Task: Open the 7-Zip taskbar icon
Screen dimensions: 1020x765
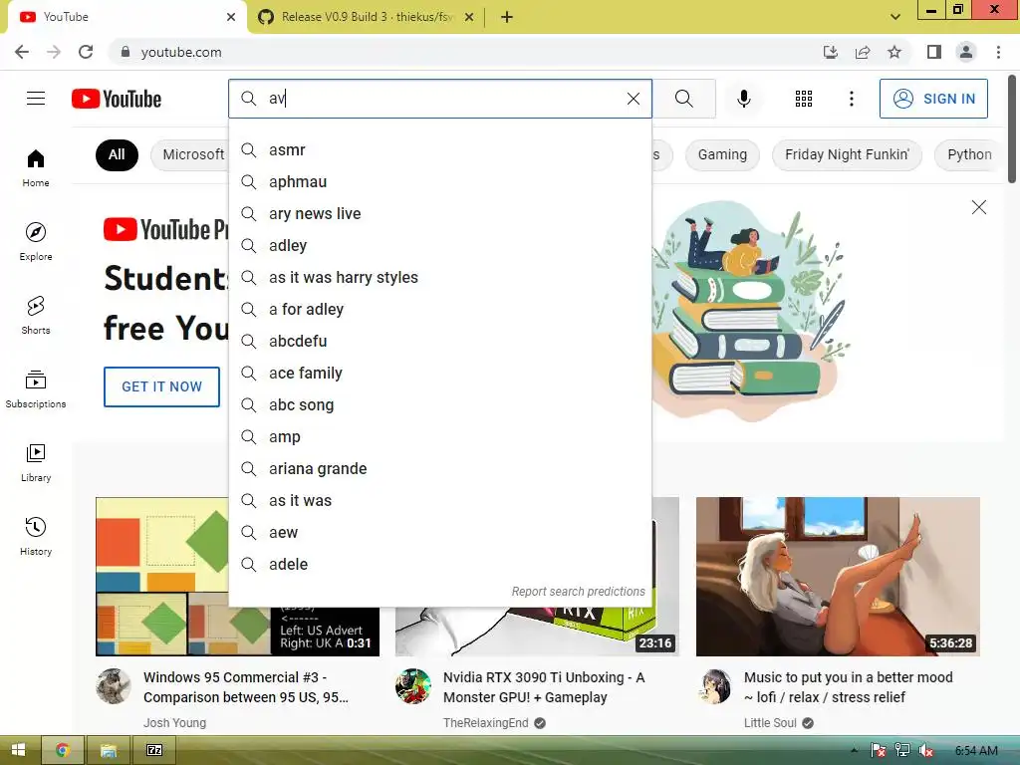Action: coord(154,750)
